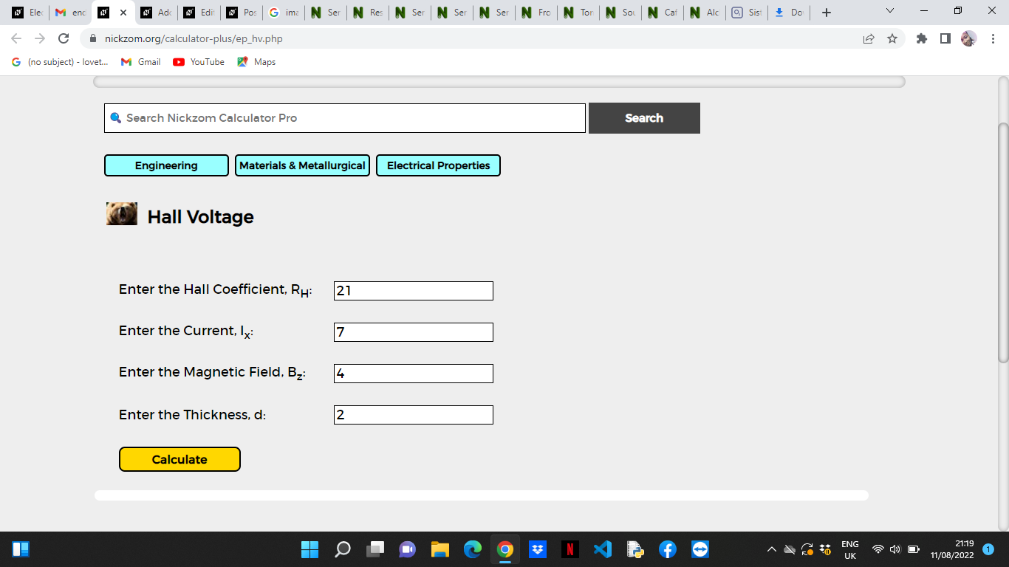Open the Electrical Properties category
The height and width of the screenshot is (567, 1009).
[438, 165]
